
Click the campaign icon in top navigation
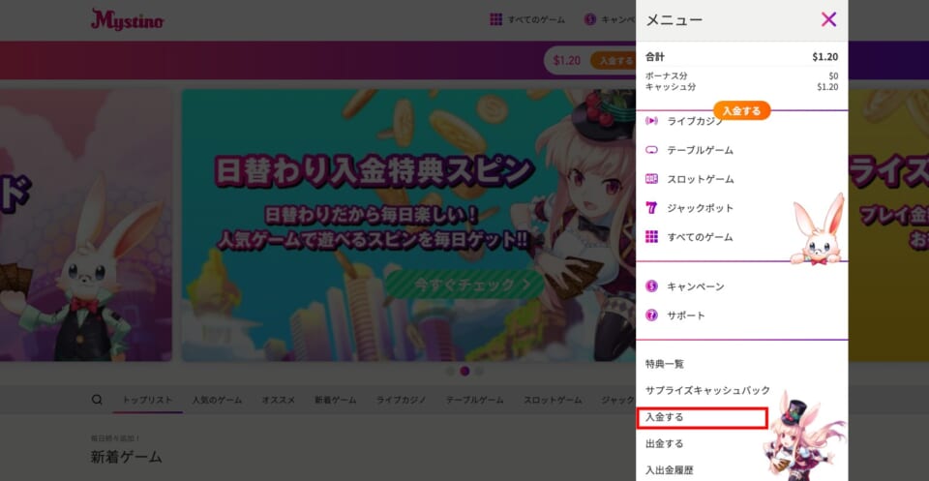[x=589, y=19]
